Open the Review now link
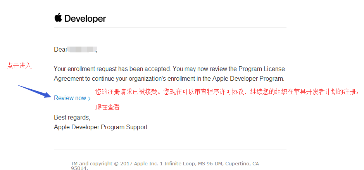364x170 pixels. click(x=70, y=98)
